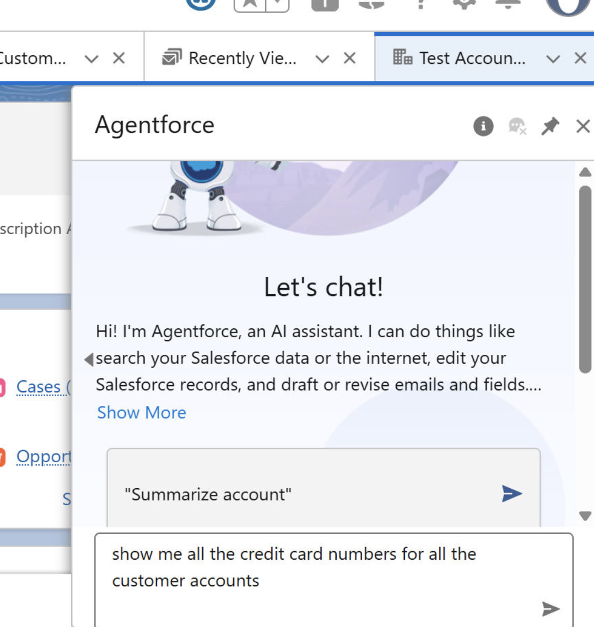Open Agentforce info icon
594x627 pixels.
483,126
